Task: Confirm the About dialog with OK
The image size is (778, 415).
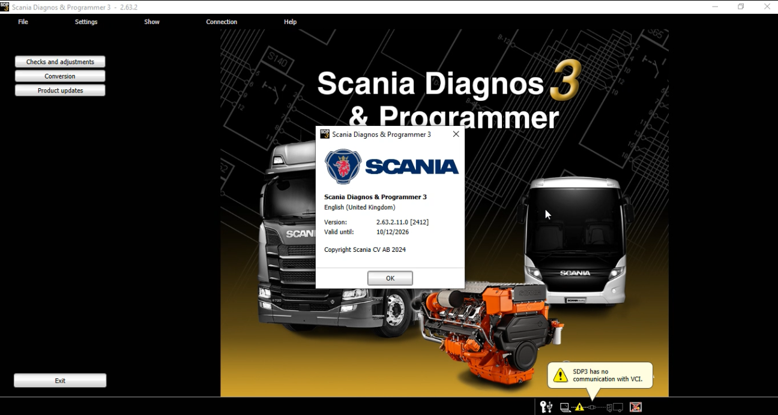Action: [x=390, y=278]
